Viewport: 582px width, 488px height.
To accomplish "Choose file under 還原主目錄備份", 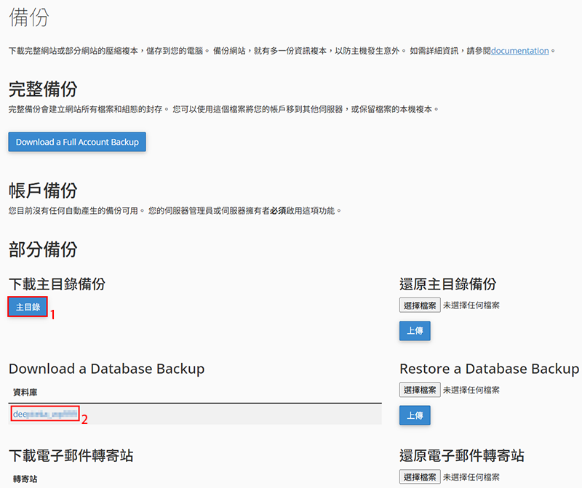I will pyautogui.click(x=420, y=306).
